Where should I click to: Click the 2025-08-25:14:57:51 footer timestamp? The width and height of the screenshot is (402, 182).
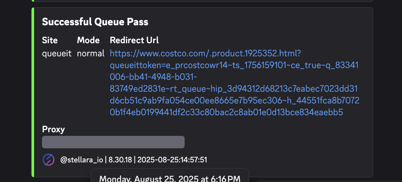point(172,160)
